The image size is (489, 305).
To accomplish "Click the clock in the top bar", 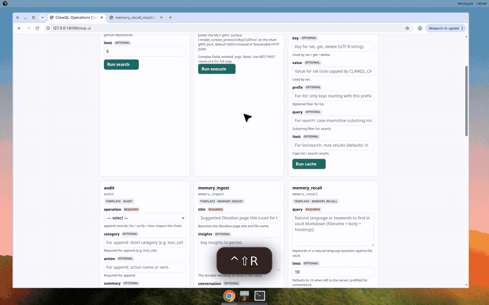I will coord(481,4).
